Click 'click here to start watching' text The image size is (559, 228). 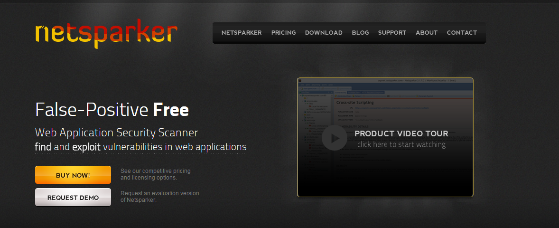click(x=401, y=144)
